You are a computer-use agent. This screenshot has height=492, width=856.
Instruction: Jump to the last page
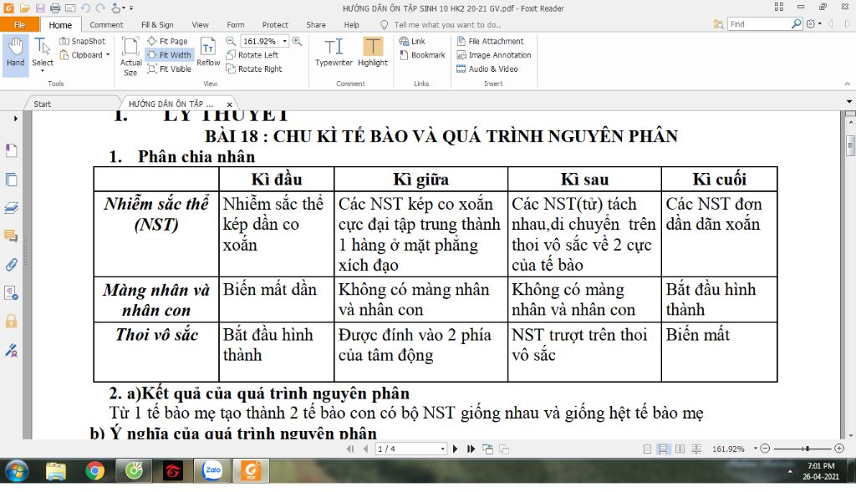(x=471, y=449)
